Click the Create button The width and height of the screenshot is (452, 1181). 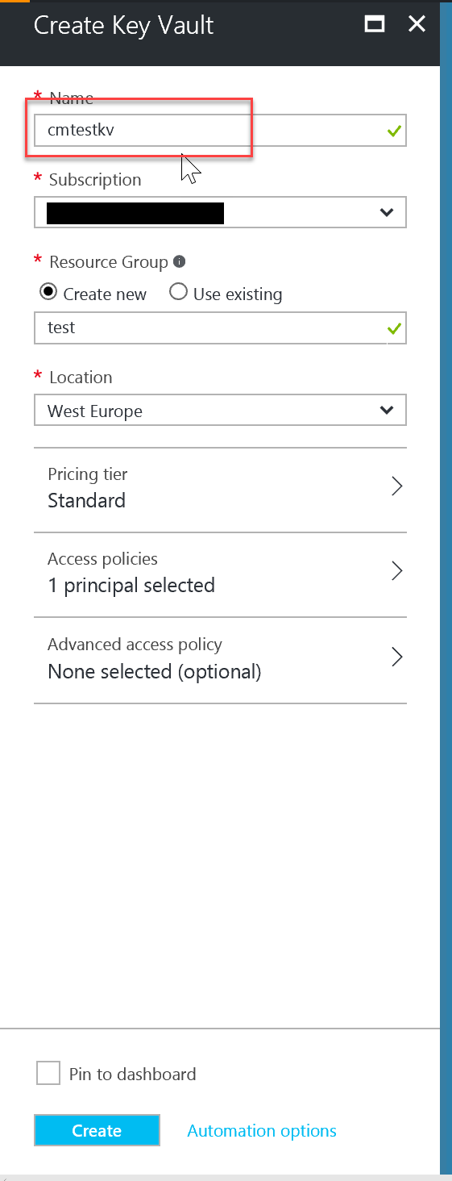97,1131
